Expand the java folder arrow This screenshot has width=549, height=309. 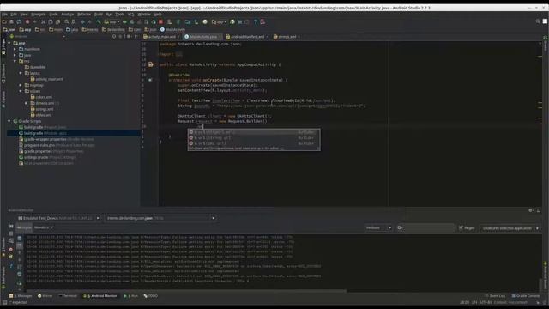tap(15, 55)
